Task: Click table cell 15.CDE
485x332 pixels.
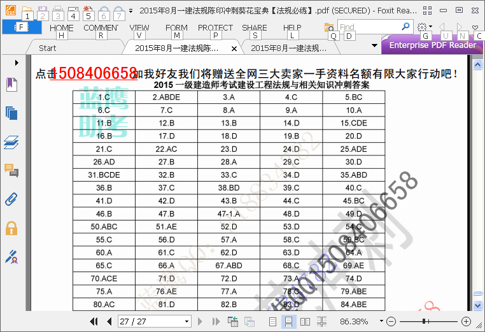Action: coord(353,123)
